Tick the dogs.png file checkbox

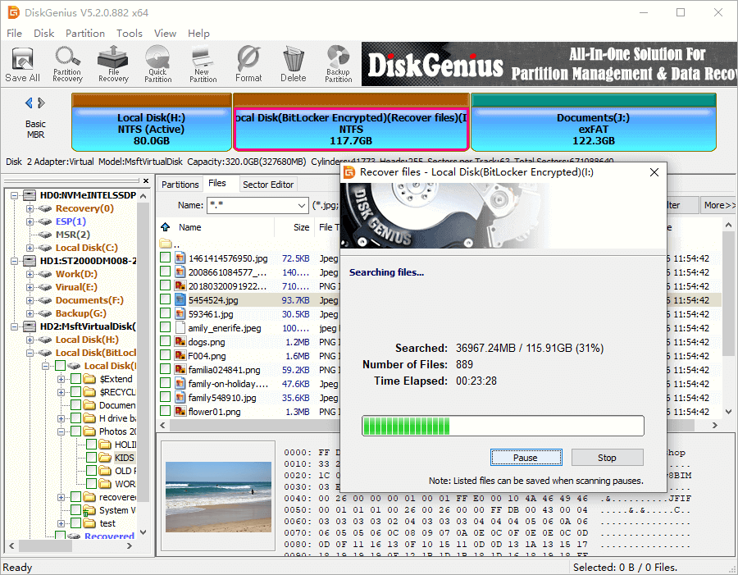[x=166, y=342]
